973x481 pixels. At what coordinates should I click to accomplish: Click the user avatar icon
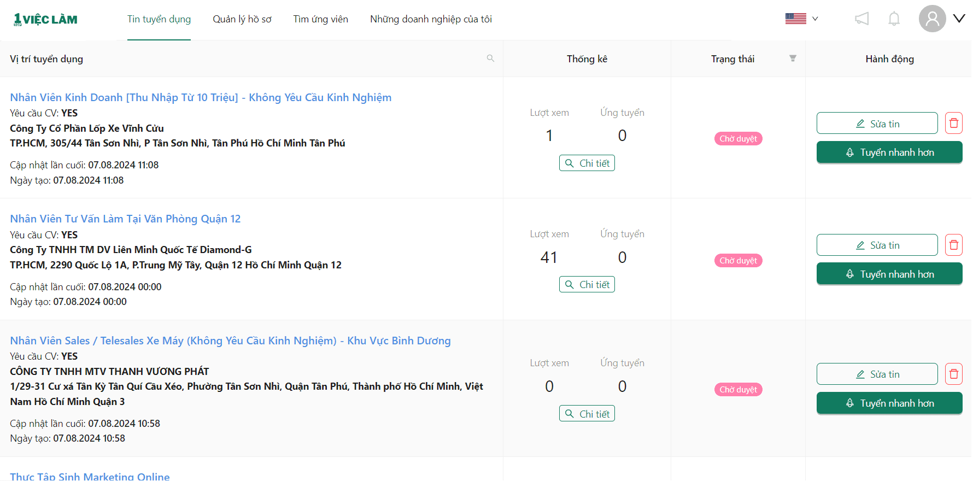click(932, 19)
